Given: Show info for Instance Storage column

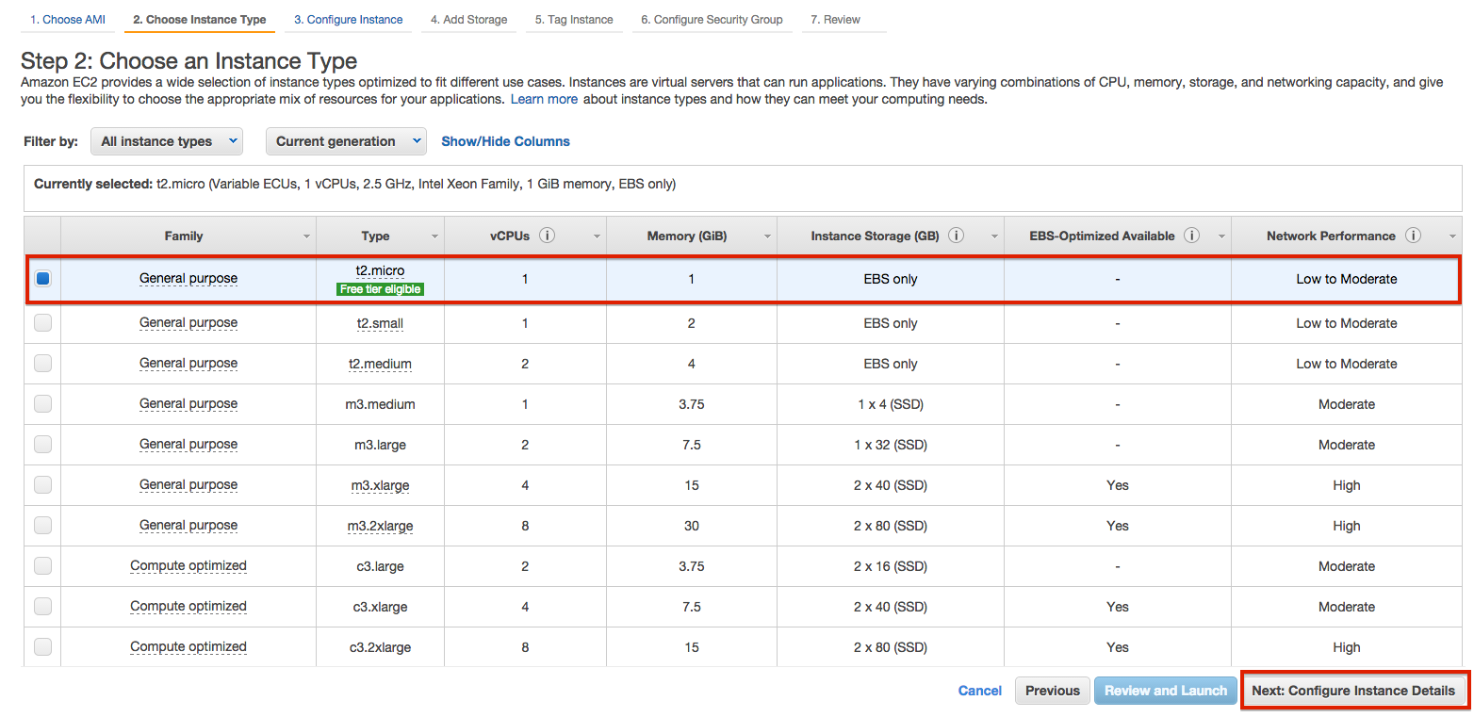Looking at the screenshot, I should coord(957,236).
